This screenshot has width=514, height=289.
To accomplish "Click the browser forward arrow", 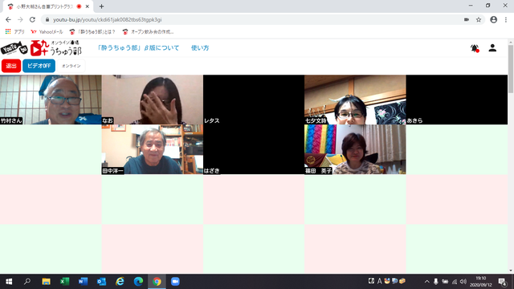I will tap(20, 19).
